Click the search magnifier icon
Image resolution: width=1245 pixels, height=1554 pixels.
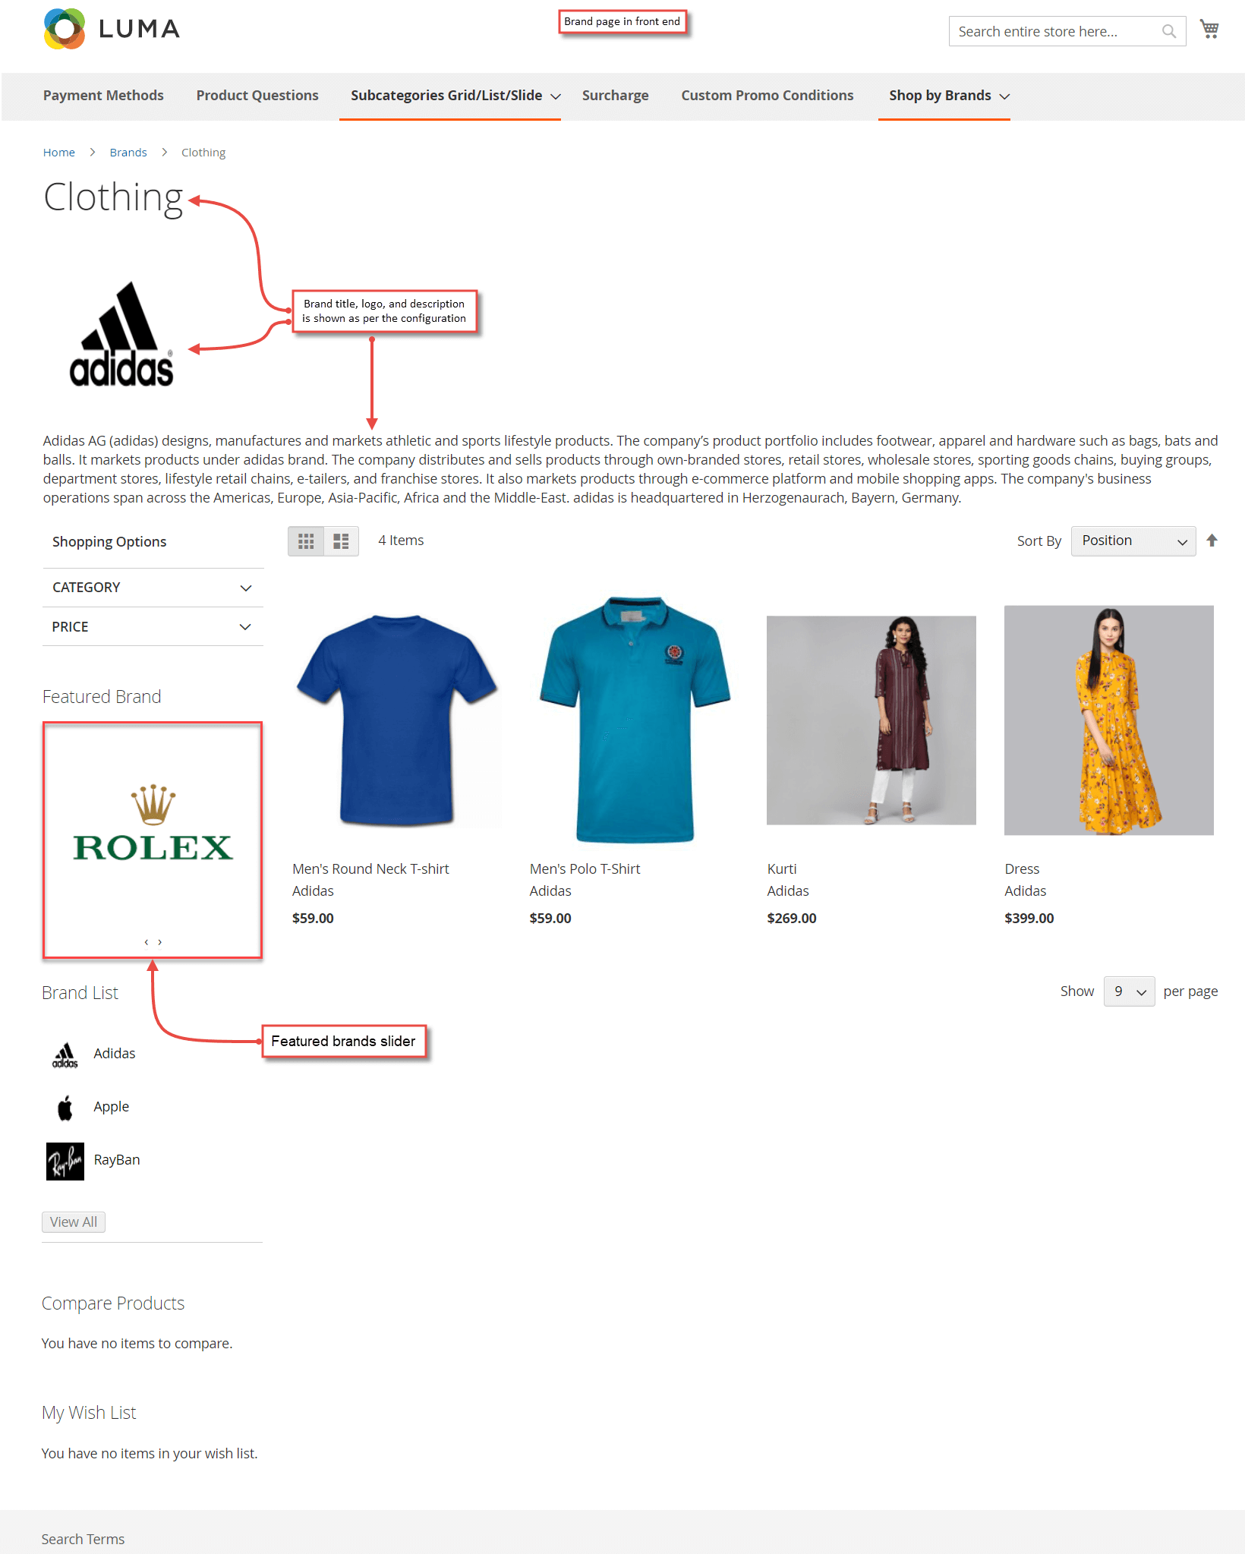click(x=1168, y=31)
